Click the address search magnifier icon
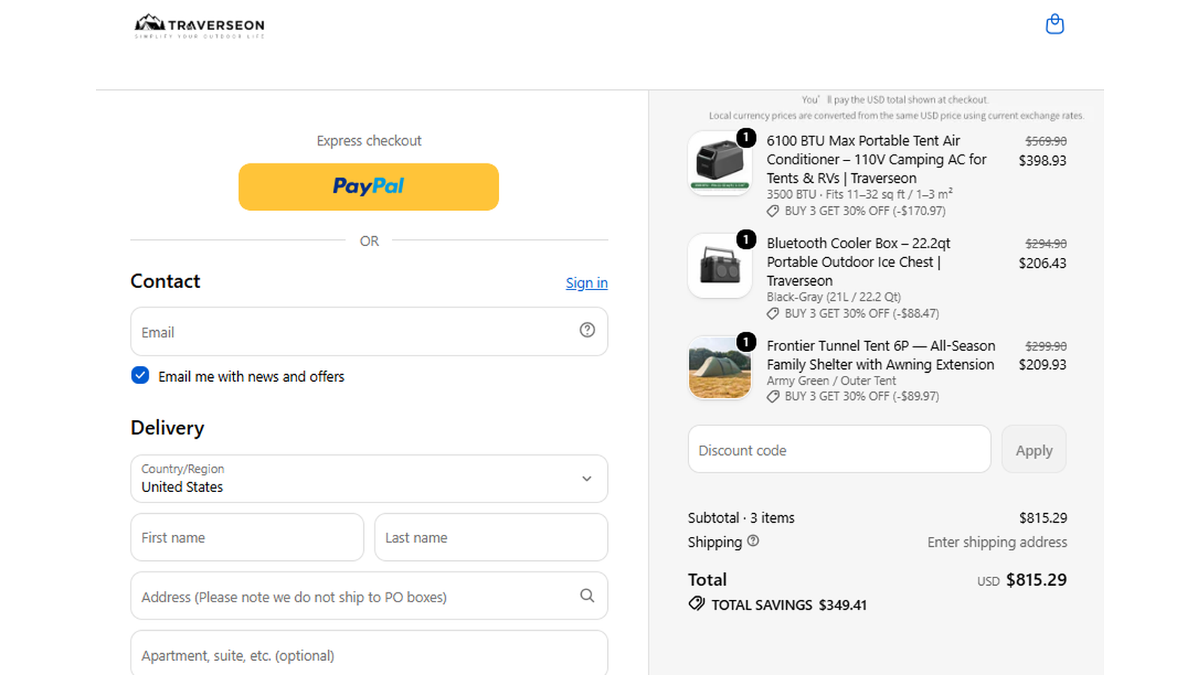This screenshot has width=1201, height=675. click(587, 595)
